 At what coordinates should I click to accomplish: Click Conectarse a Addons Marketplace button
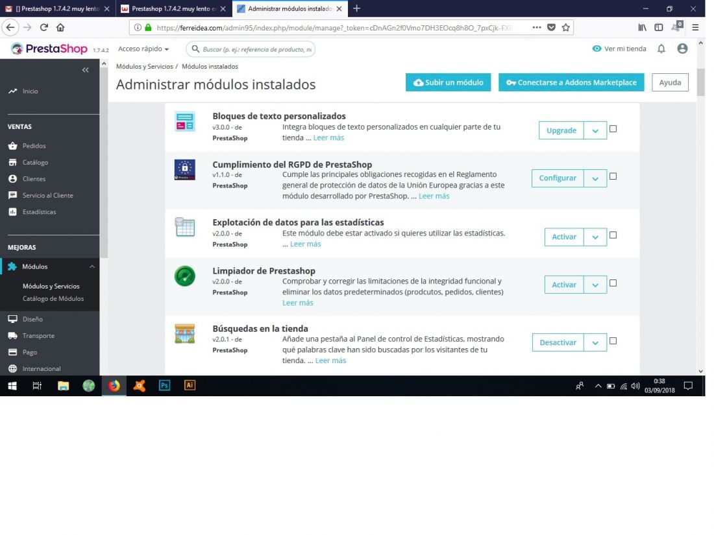click(x=571, y=82)
